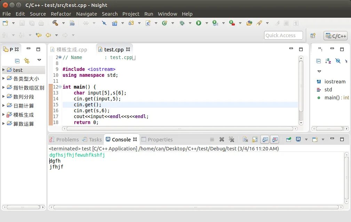Click the Sort alphabetically icon in Outline

coord(328,61)
